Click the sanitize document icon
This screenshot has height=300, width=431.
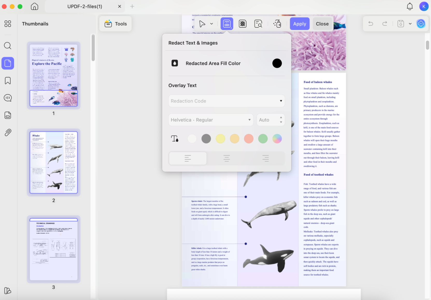[277, 24]
